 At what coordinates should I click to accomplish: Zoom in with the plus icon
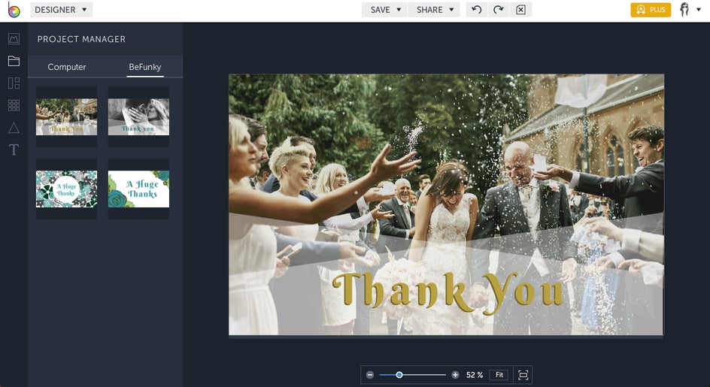pos(455,375)
